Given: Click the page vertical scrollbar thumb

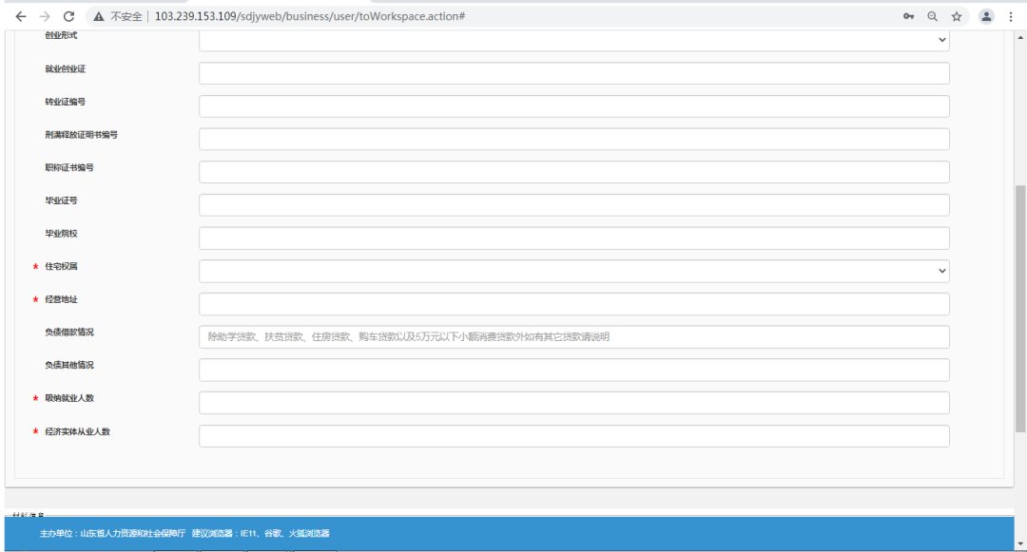Looking at the screenshot, I should pyautogui.click(x=1019, y=309).
